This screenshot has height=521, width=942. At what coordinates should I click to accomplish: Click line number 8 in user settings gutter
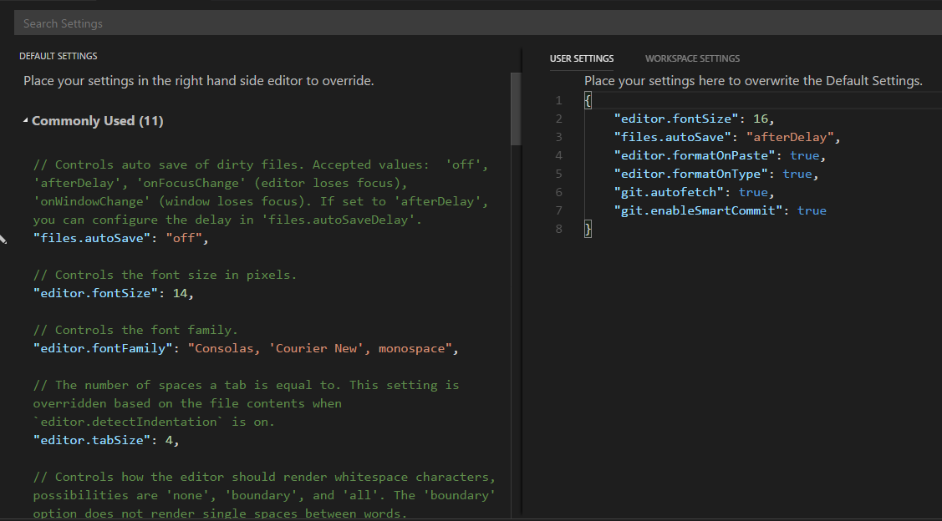(x=558, y=229)
